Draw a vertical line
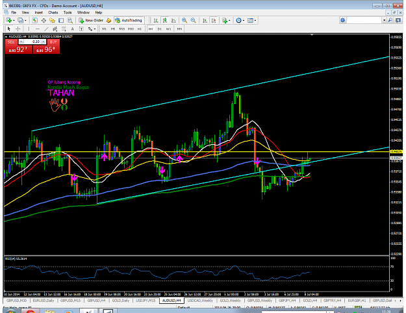Screen dimensions: 406x313 click(x=29, y=29)
